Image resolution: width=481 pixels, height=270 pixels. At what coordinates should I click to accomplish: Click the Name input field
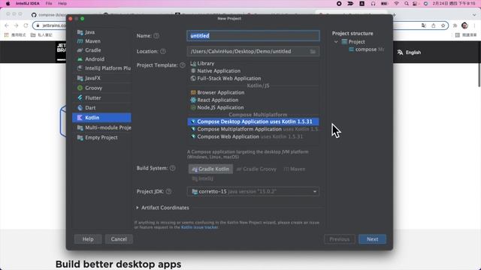pyautogui.click(x=253, y=36)
